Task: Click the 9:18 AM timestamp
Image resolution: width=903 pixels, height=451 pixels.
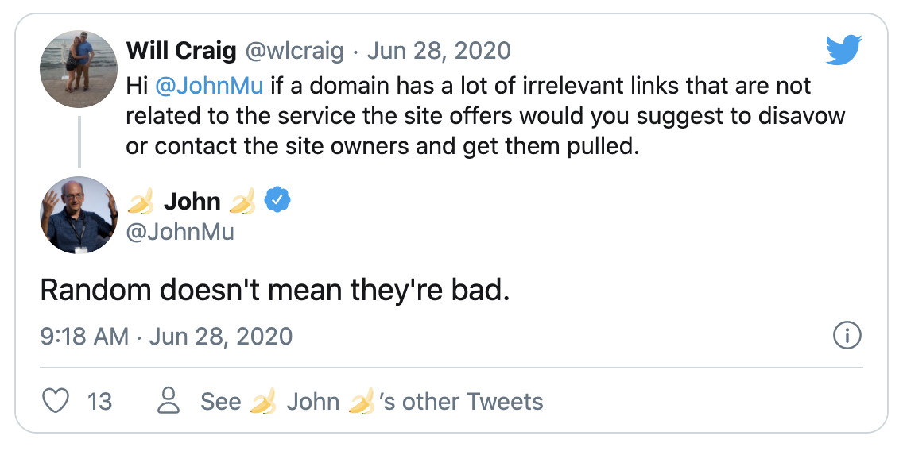Action: pos(84,336)
